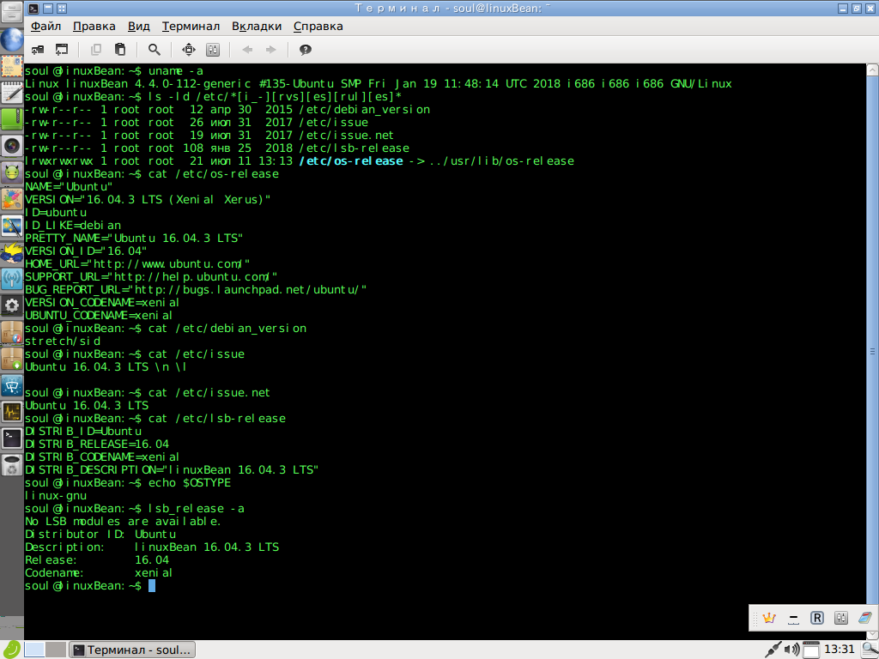Click the copy toolbar icon

click(x=96, y=50)
